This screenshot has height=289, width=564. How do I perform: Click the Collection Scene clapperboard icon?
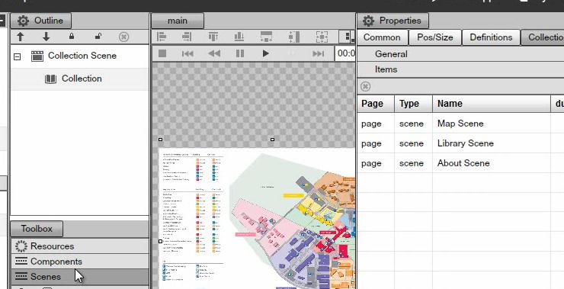coord(37,56)
